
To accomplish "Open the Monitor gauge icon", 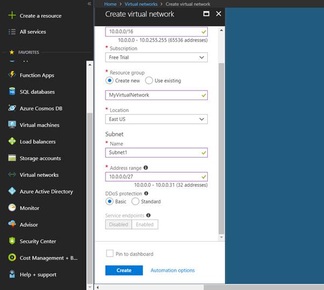I will 12,208.
